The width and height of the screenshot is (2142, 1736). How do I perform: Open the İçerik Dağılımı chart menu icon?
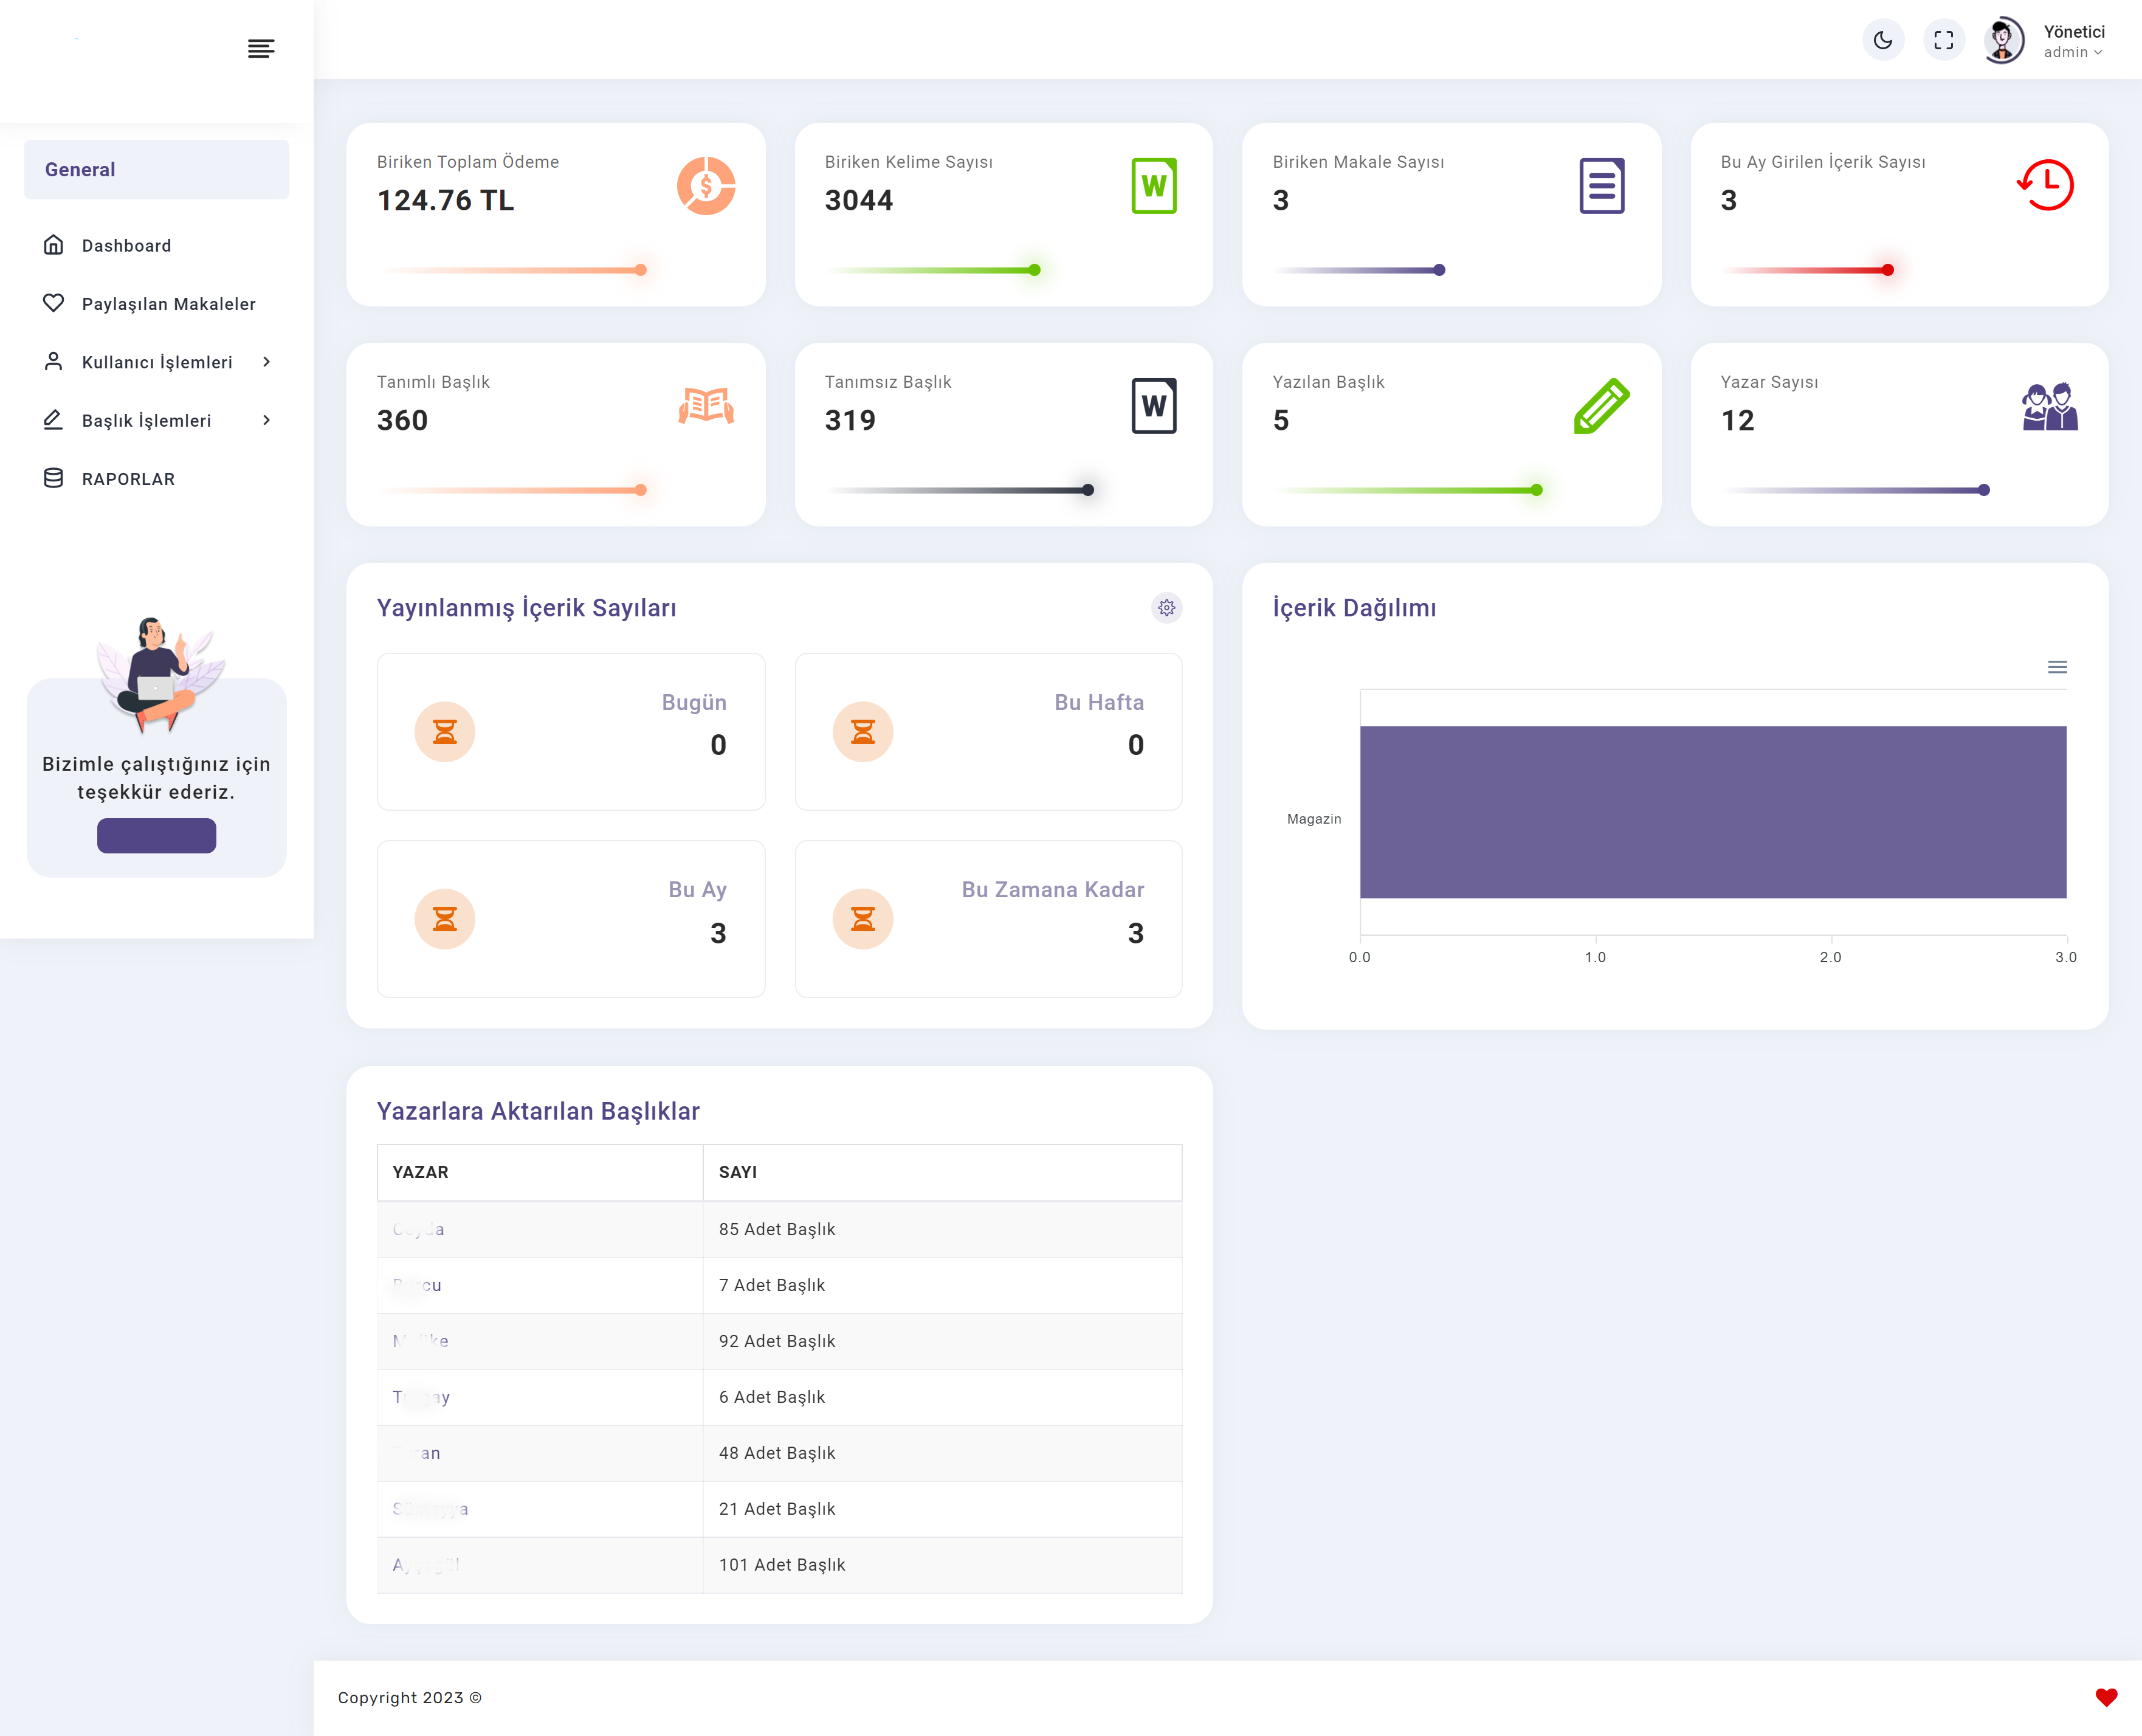click(x=2057, y=667)
